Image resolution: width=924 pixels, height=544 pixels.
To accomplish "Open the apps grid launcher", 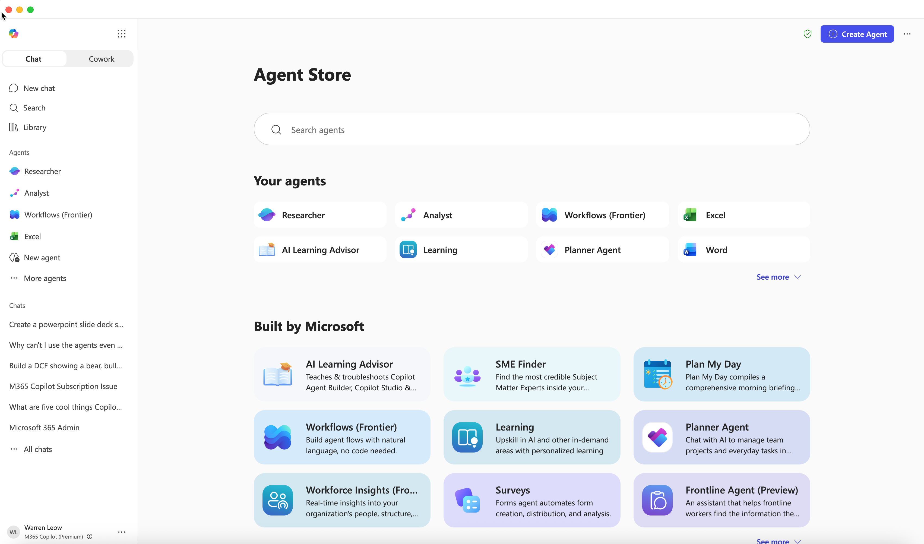I will click(x=121, y=34).
